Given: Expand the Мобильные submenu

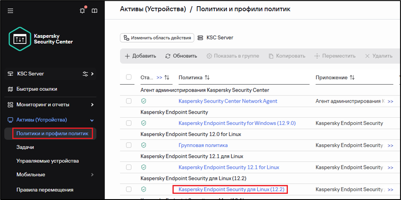Looking at the screenshot, I should [92, 175].
